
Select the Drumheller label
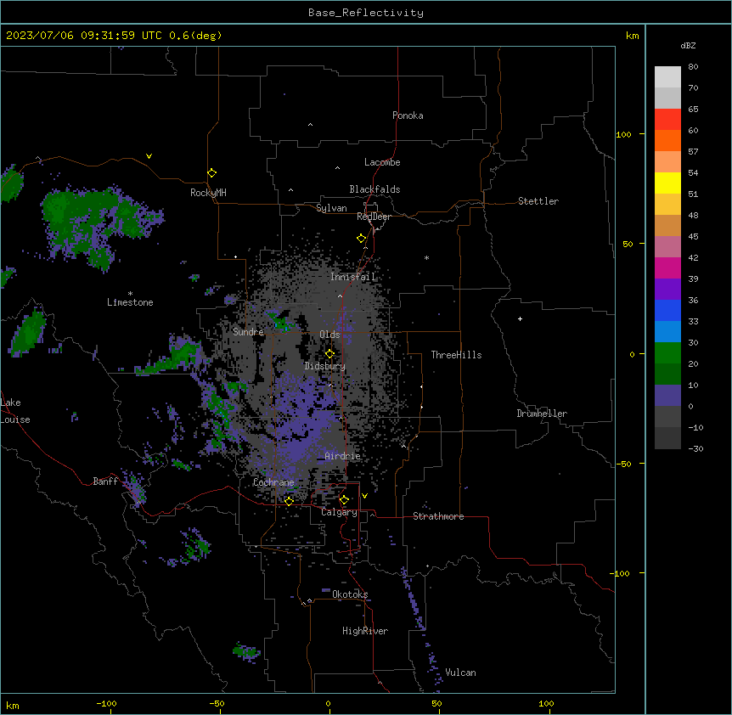click(x=542, y=414)
